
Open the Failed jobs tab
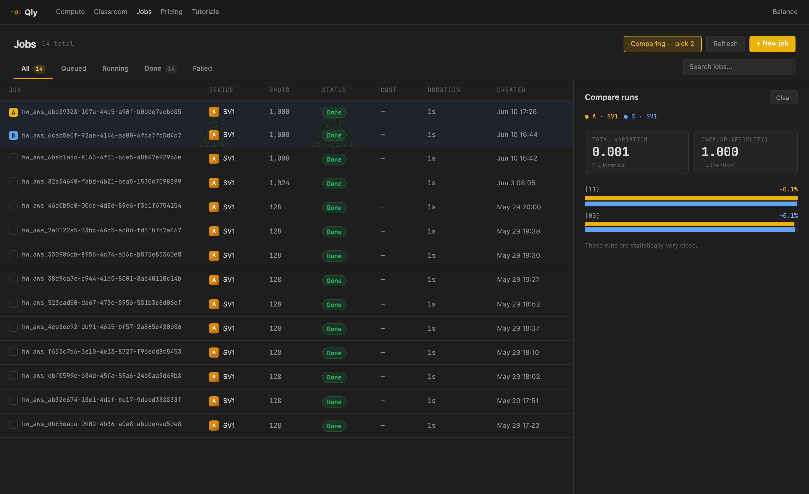click(x=202, y=68)
